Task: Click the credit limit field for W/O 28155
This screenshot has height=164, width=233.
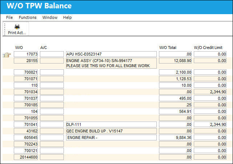Action: (210, 61)
